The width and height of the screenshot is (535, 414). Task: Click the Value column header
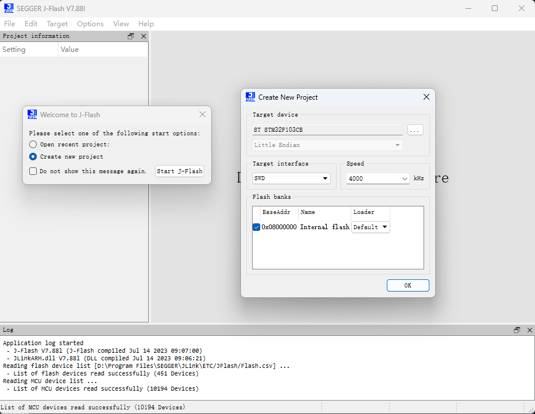[x=103, y=50]
